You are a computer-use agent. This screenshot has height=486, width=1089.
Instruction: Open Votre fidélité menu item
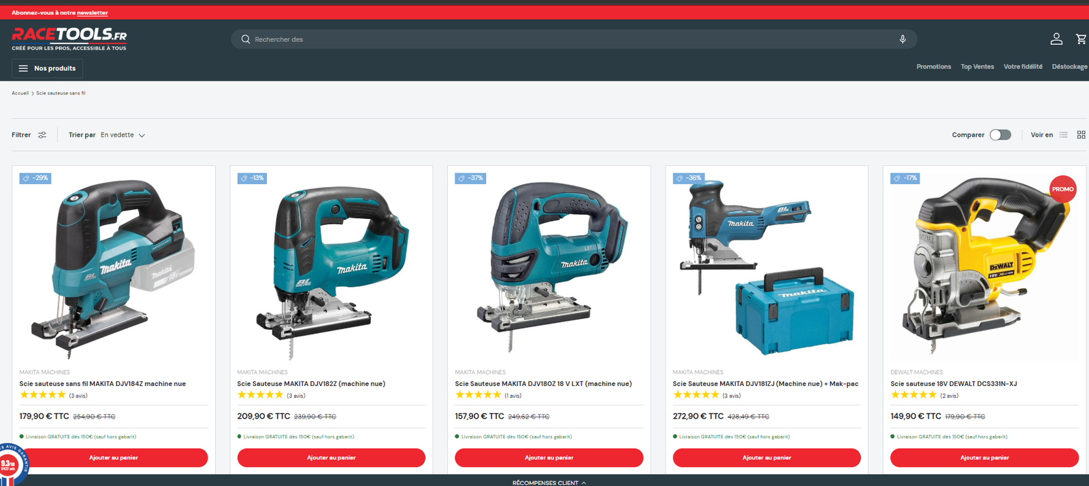click(1022, 67)
